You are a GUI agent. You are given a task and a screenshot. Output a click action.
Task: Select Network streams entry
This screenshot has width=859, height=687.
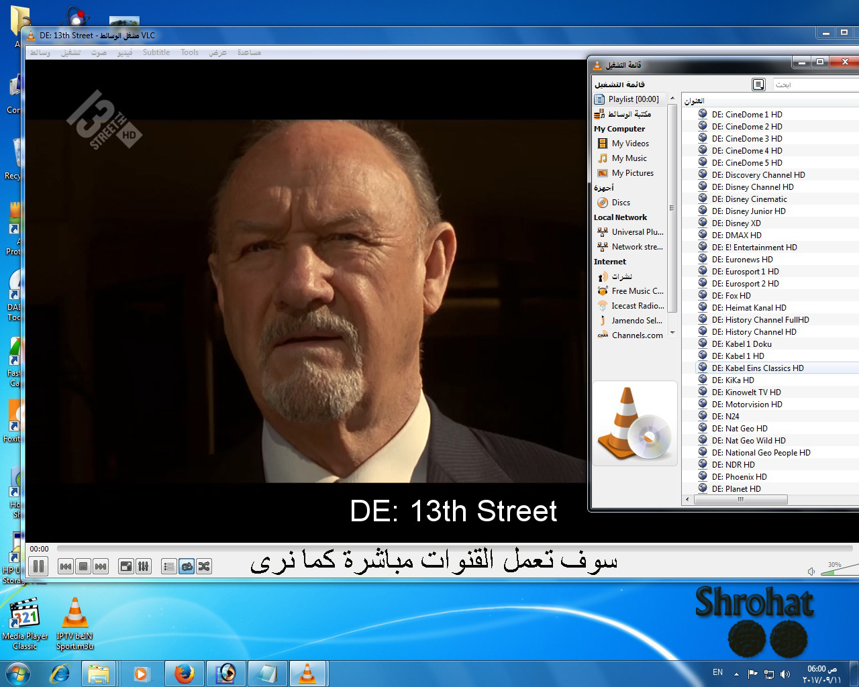click(629, 246)
